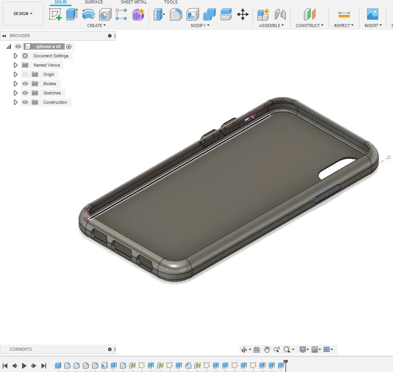
Task: Expand the Named Views tree node
Action: pyautogui.click(x=15, y=65)
